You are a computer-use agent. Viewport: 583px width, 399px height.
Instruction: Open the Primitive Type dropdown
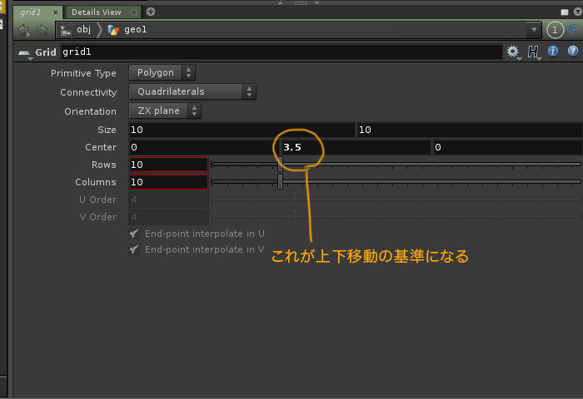point(162,73)
